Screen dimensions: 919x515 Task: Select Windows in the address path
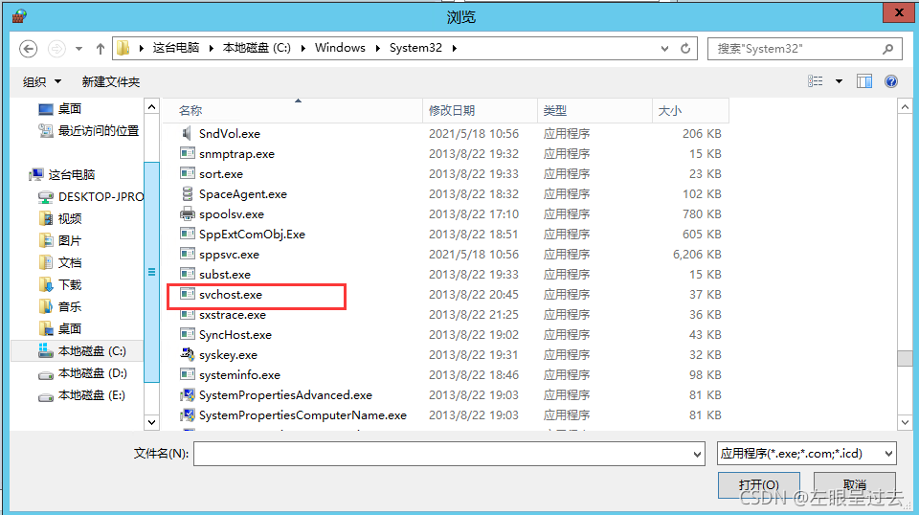340,48
